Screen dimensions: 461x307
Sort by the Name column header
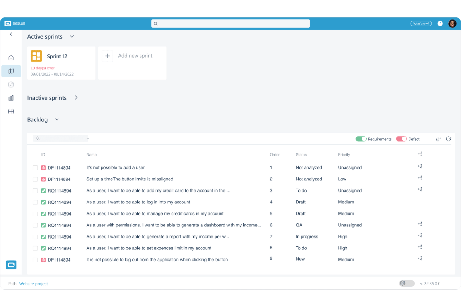pos(92,155)
